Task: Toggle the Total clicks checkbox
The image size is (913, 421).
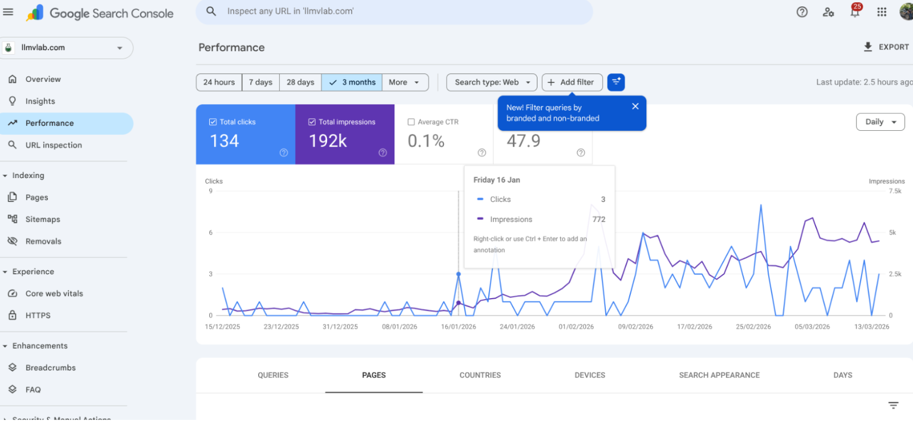Action: [x=213, y=122]
